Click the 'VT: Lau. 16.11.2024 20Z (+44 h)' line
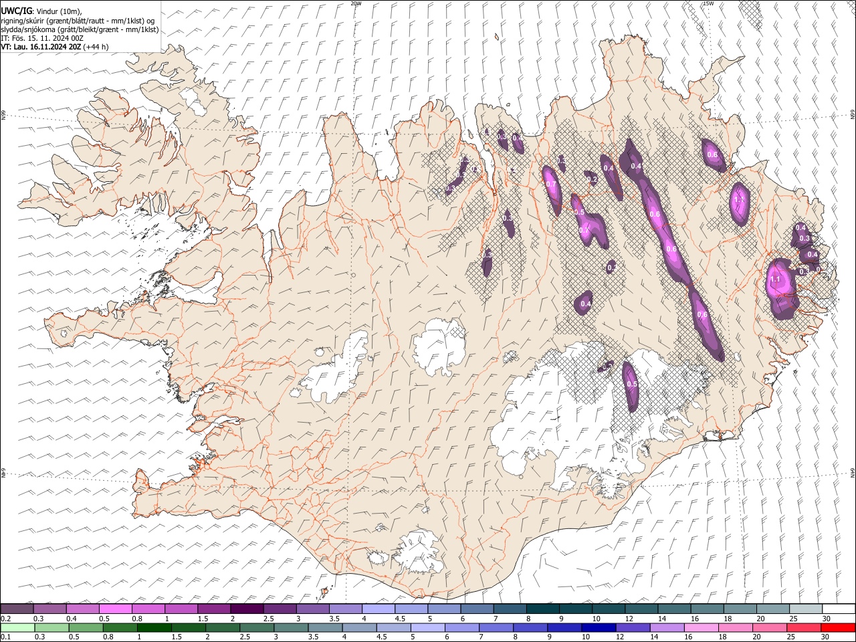Screen dimensions: 856x642 pyautogui.click(x=55, y=47)
